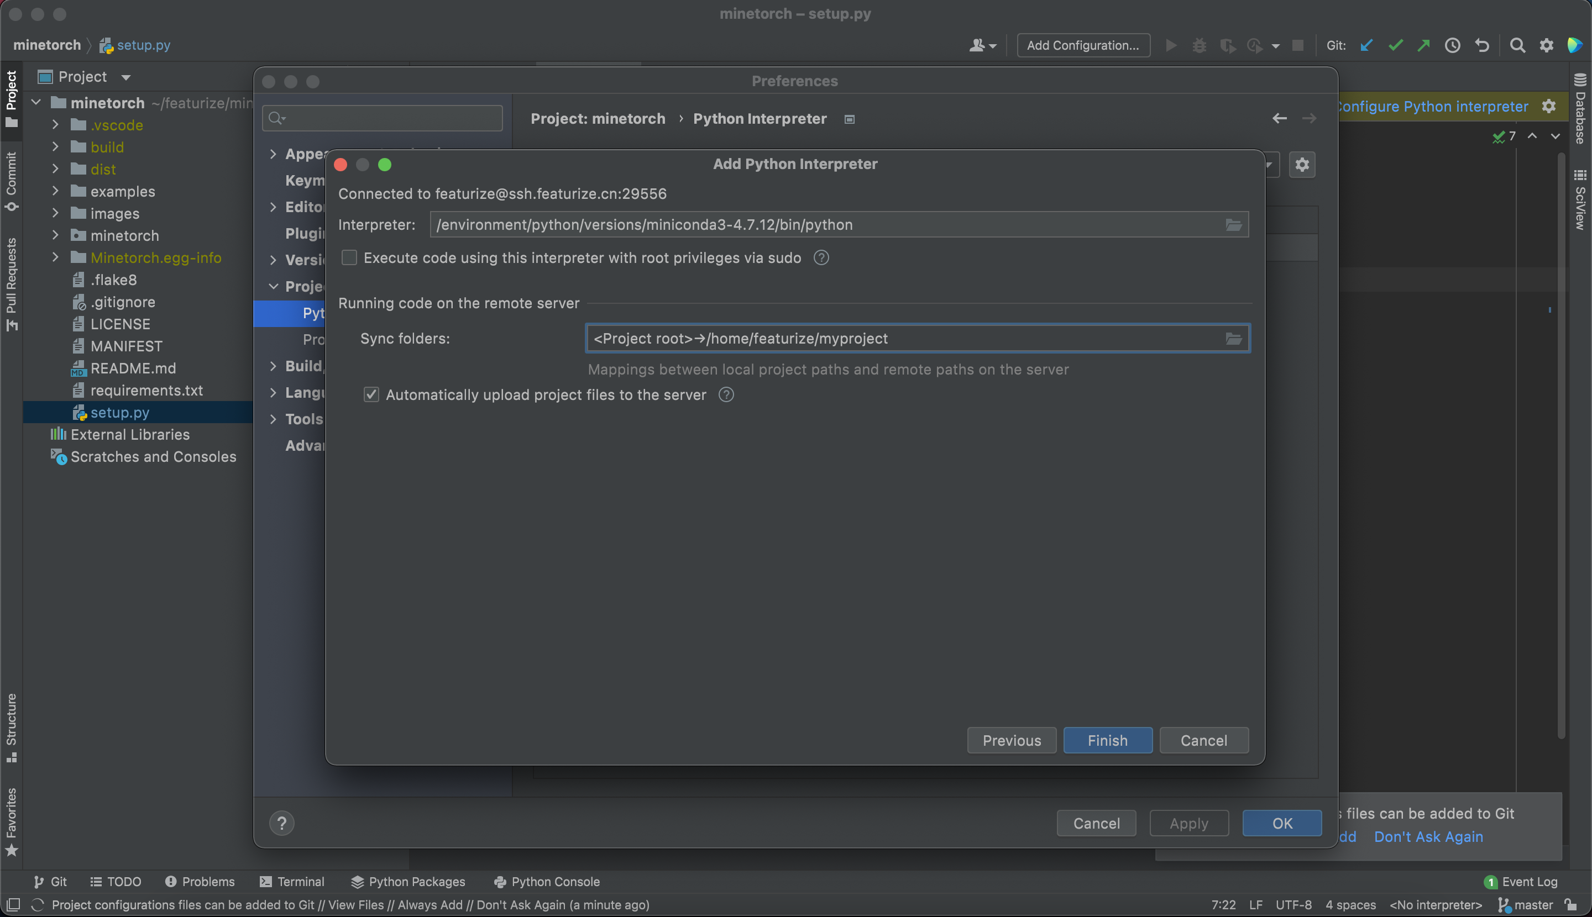
Task: Open Git show history clock icon
Action: coord(1452,45)
